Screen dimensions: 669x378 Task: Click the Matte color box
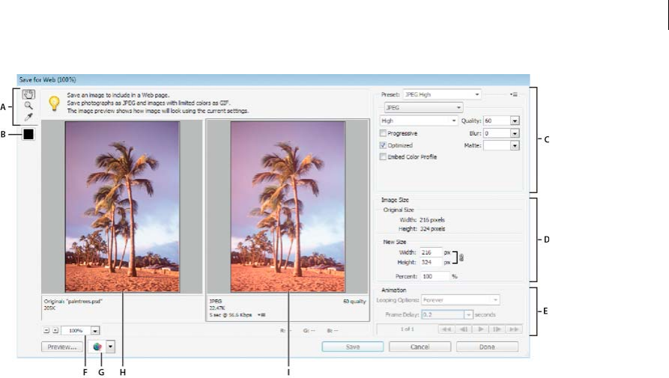[497, 145]
